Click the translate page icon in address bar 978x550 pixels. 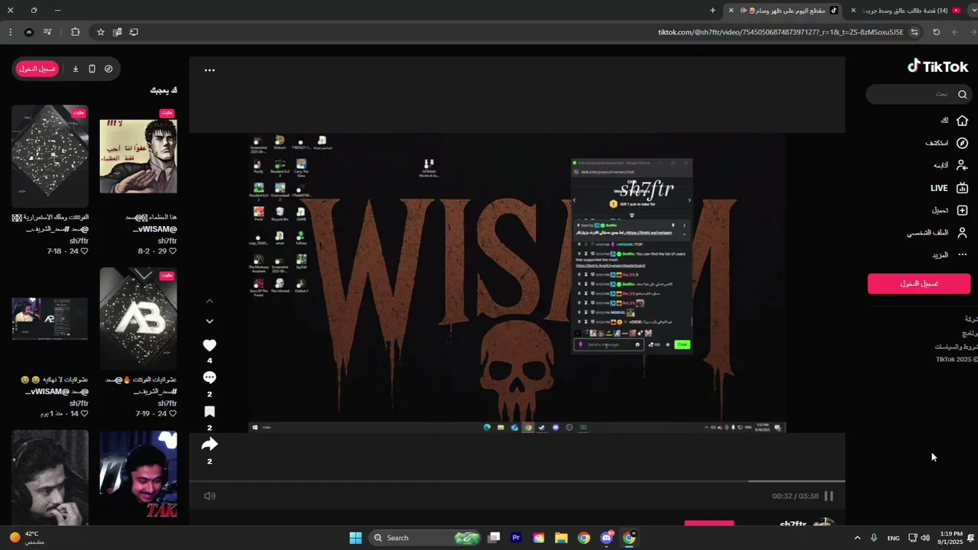click(x=117, y=32)
